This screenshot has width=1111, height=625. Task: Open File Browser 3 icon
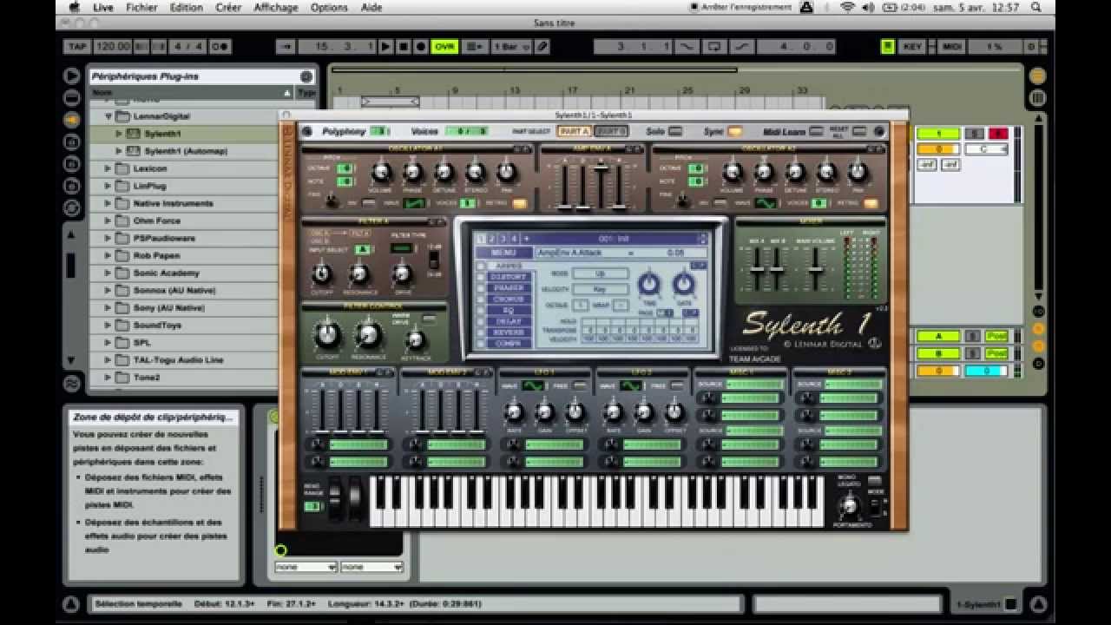pyautogui.click(x=71, y=186)
